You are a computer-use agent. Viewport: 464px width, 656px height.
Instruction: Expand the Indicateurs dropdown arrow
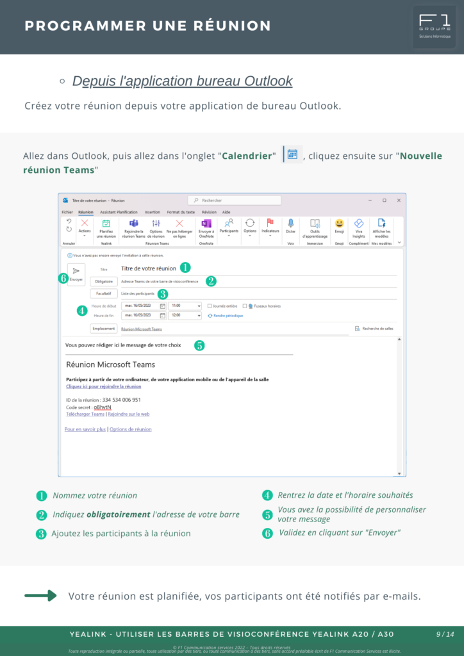click(270, 236)
